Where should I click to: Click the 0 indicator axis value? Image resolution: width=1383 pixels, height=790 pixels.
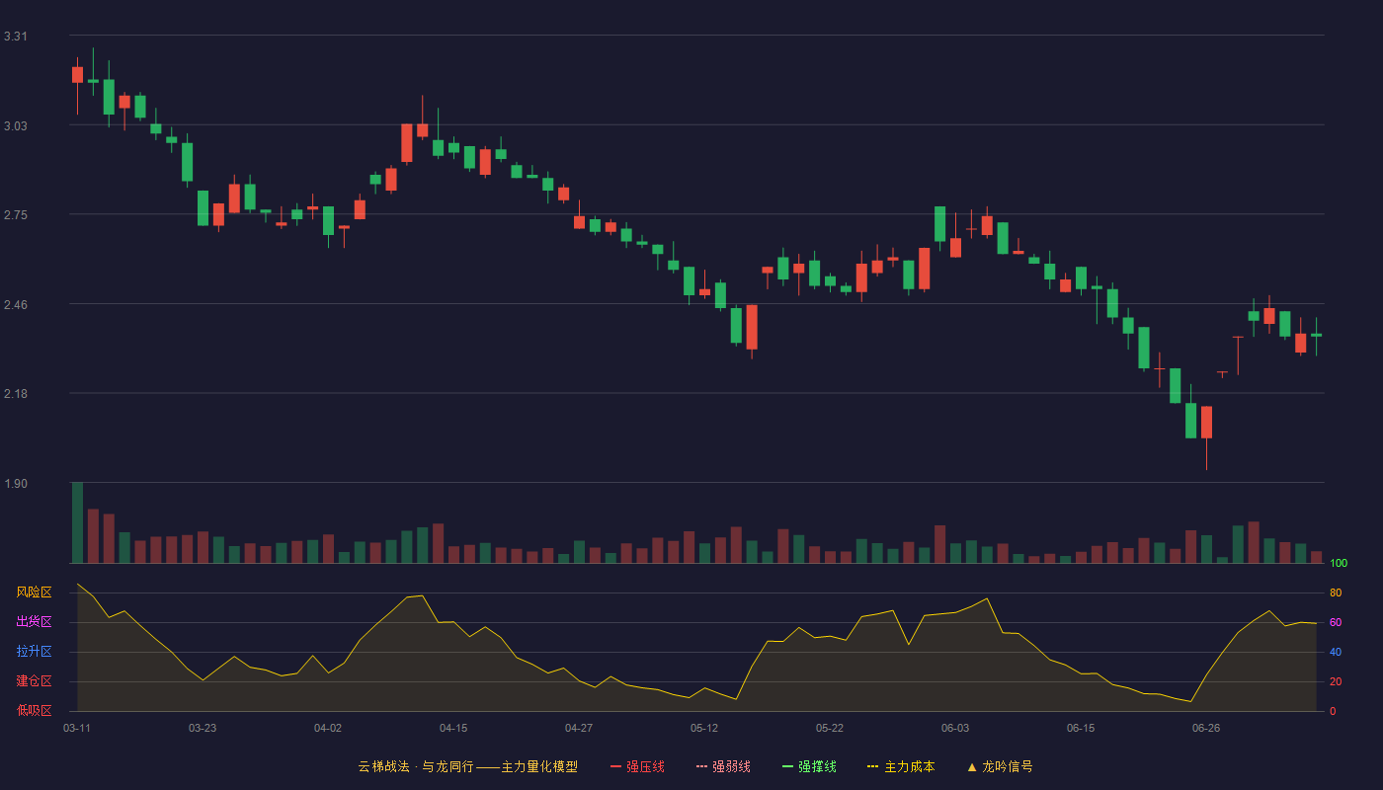1333,711
